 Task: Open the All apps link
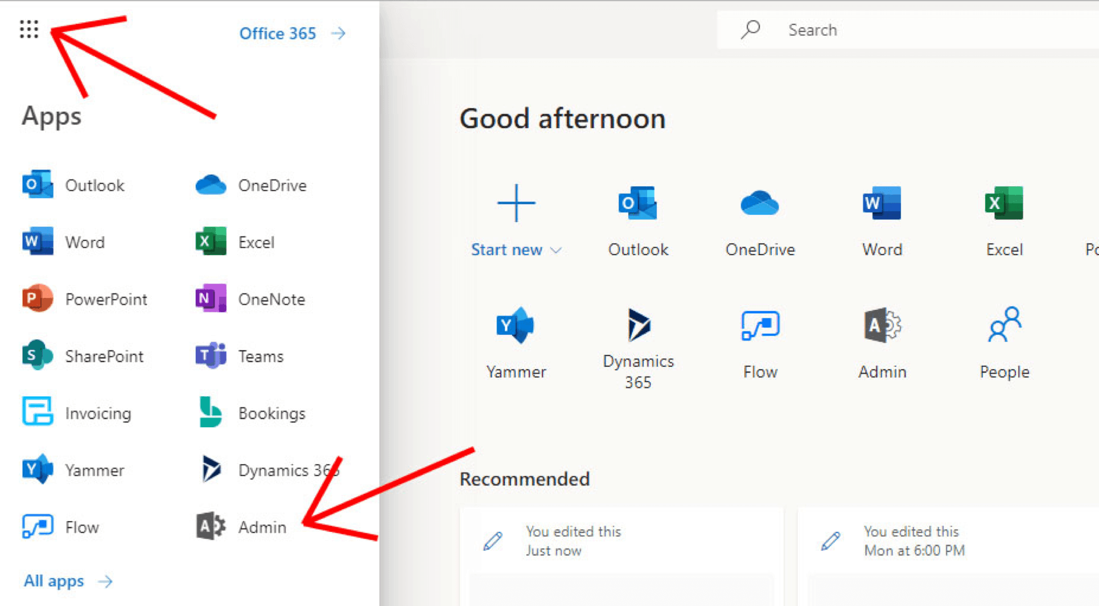[68, 581]
